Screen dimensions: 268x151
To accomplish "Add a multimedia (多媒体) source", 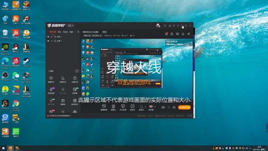I will tap(132, 107).
